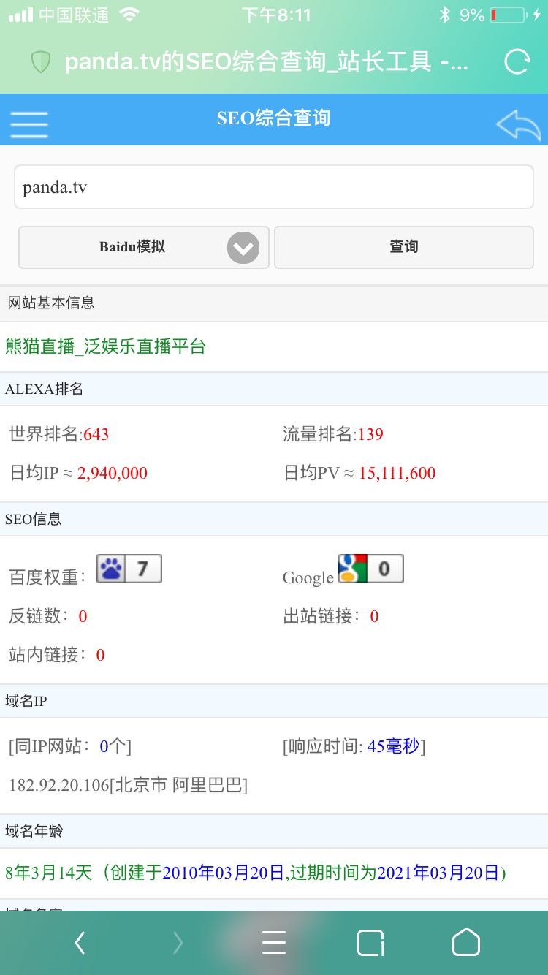Tap the domain age 8年3月14天 text

click(x=49, y=872)
